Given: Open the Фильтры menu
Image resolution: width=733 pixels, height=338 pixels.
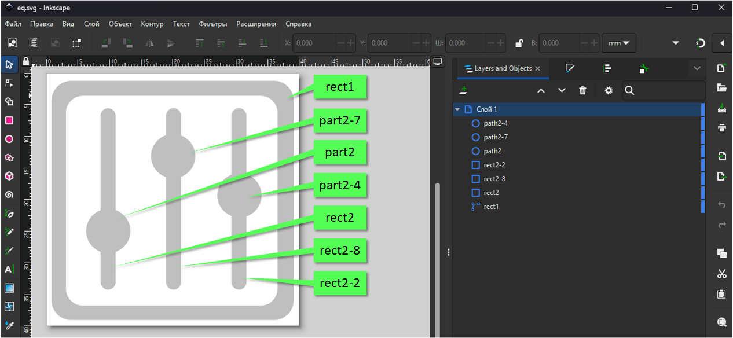Looking at the screenshot, I should pos(212,24).
